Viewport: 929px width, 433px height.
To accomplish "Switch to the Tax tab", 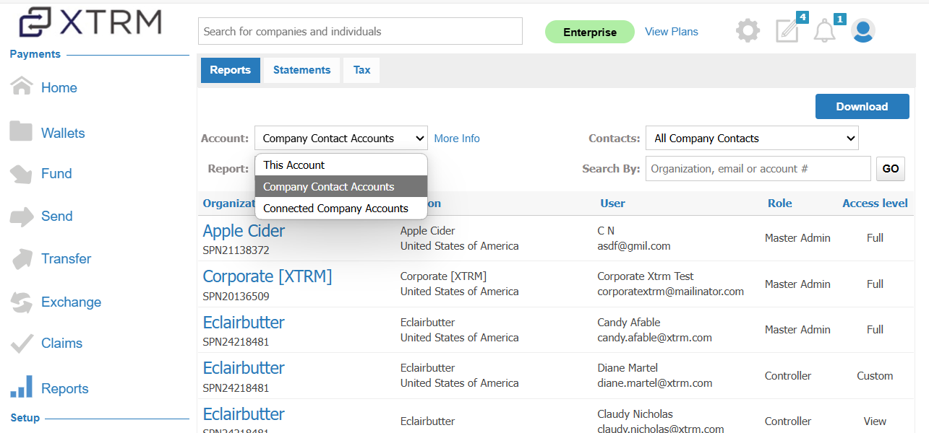I will pos(361,70).
